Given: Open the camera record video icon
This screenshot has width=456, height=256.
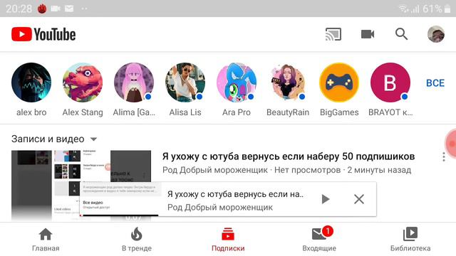Looking at the screenshot, I should tap(368, 34).
